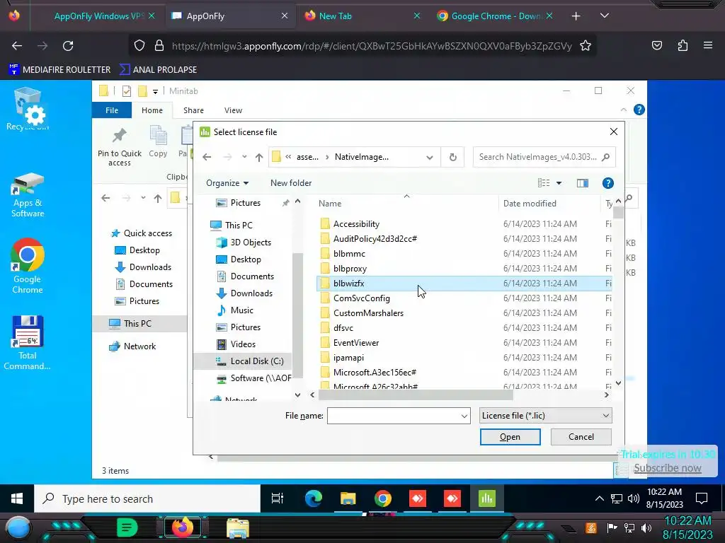Click the Open button
725x543 pixels.
tap(510, 437)
